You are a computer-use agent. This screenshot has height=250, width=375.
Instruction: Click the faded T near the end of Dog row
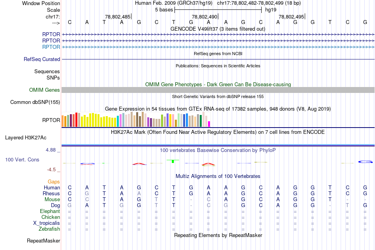[x=347, y=206]
